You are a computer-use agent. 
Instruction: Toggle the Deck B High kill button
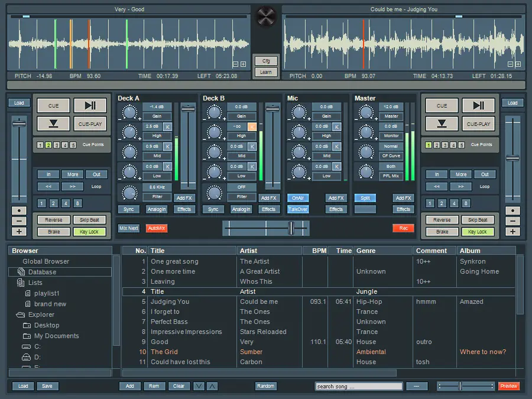pyautogui.click(x=252, y=126)
